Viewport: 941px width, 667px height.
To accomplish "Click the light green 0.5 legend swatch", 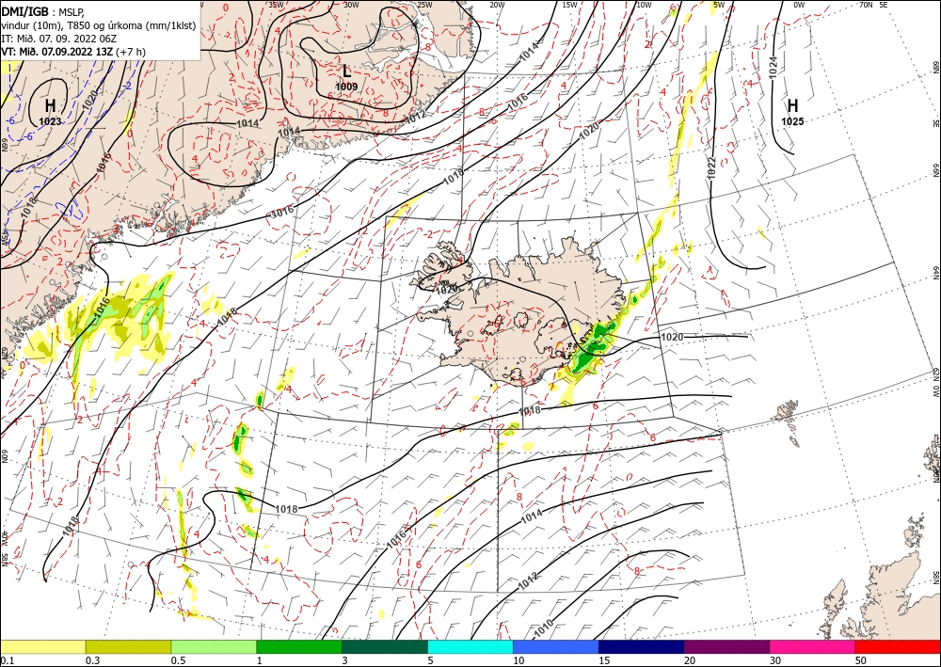I will coord(214,647).
